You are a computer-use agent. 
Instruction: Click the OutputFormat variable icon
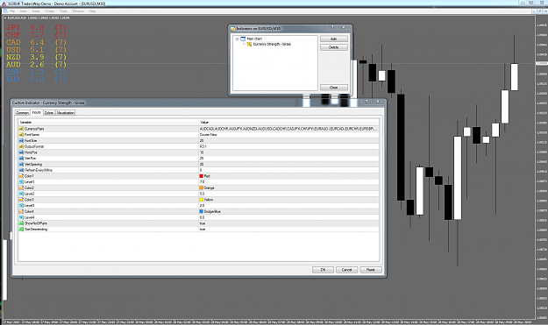pyautogui.click(x=21, y=146)
